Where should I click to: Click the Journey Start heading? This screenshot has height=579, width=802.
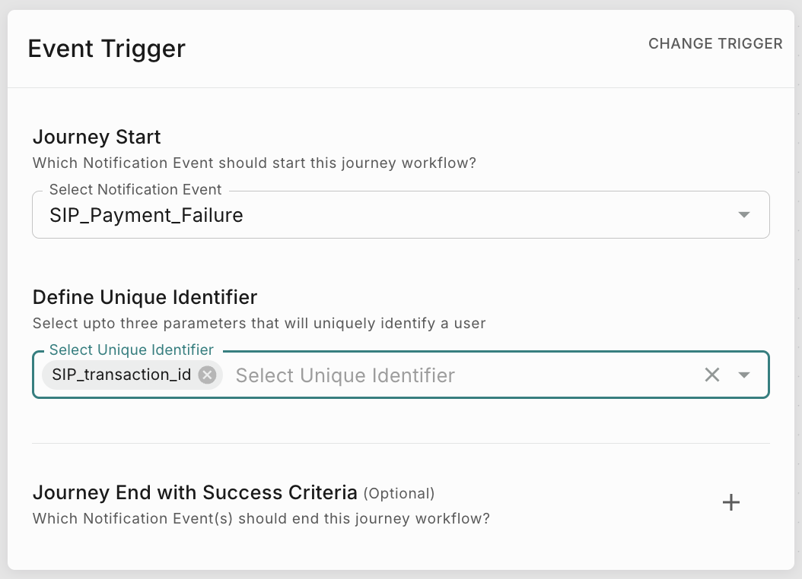point(97,138)
